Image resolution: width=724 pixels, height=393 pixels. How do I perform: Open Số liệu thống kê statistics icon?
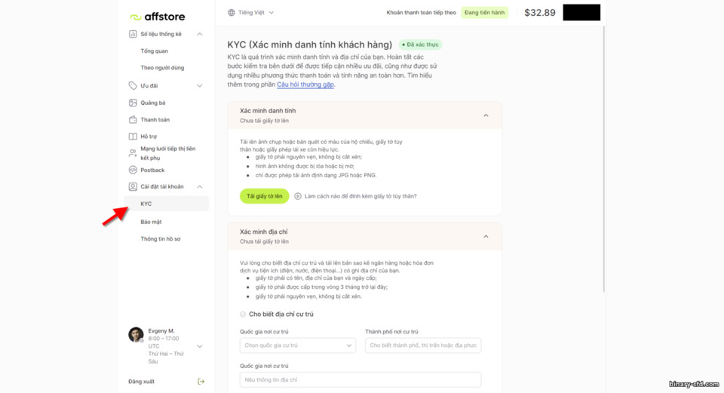point(133,34)
